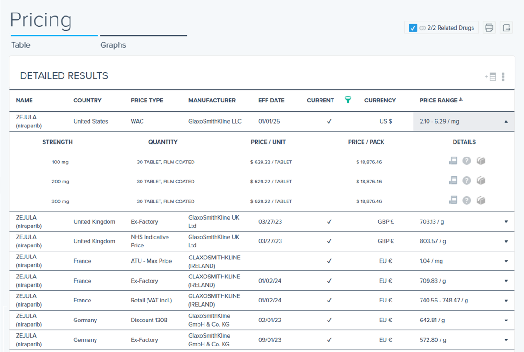The height and width of the screenshot is (352, 524).
Task: Open source document for 200 mg row
Action: (x=453, y=181)
